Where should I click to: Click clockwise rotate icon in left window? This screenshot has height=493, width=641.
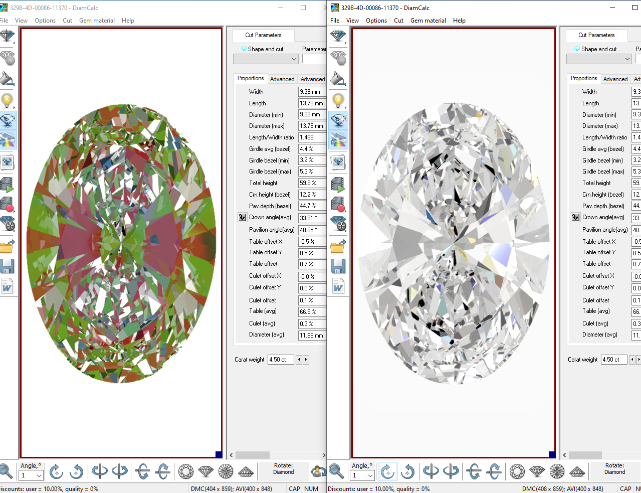click(56, 471)
